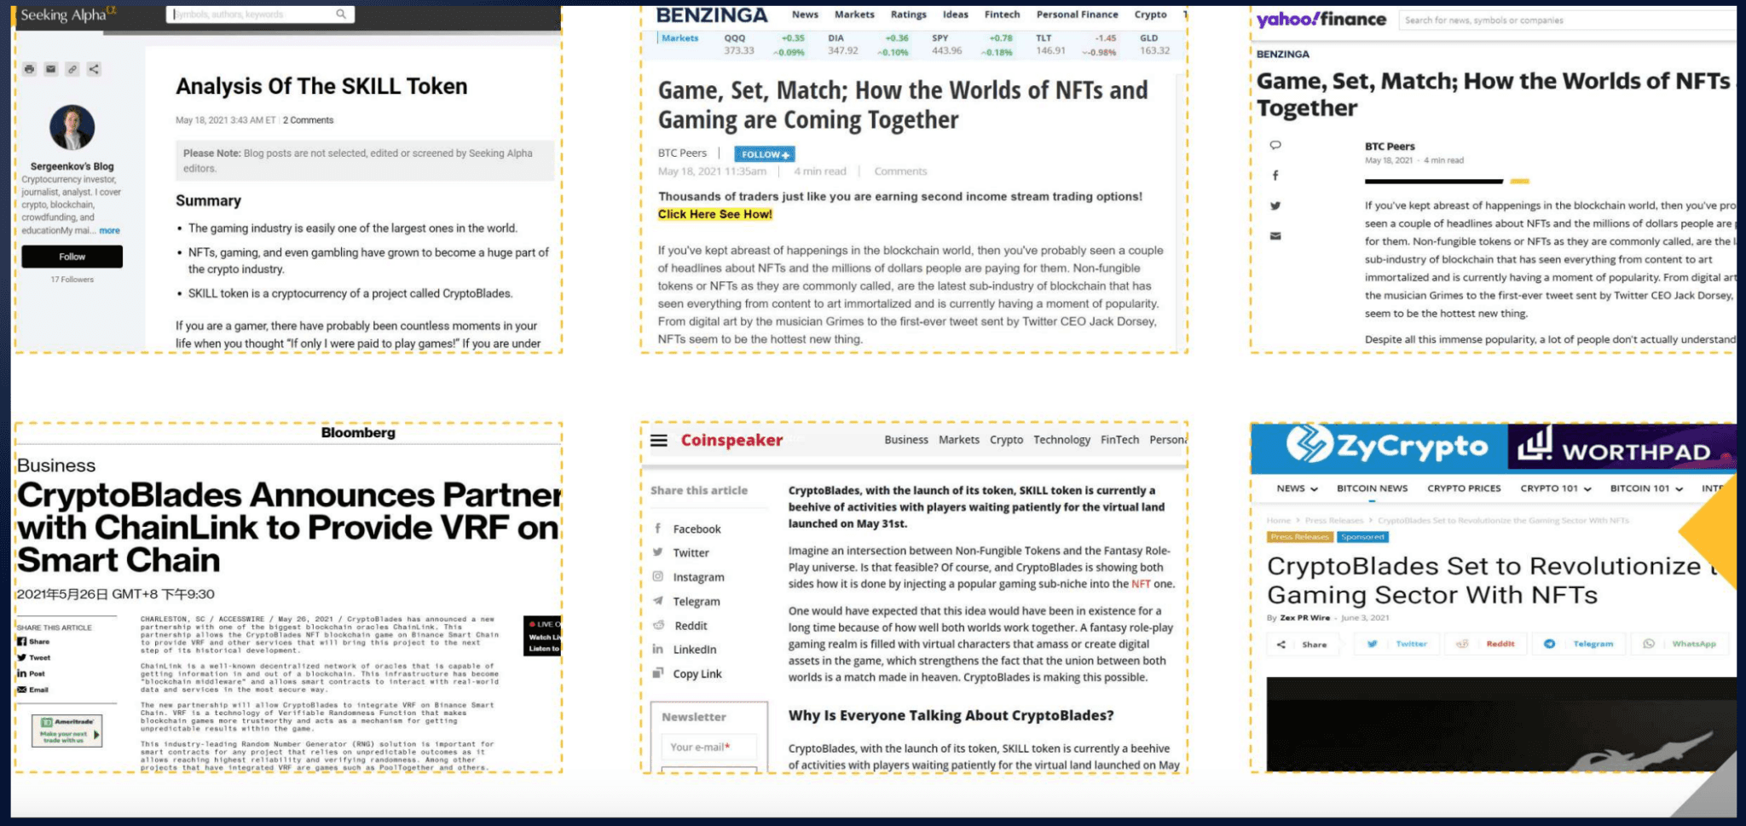
Task: Click the Bloomberg LinkedIn Post icon
Action: click(22, 673)
